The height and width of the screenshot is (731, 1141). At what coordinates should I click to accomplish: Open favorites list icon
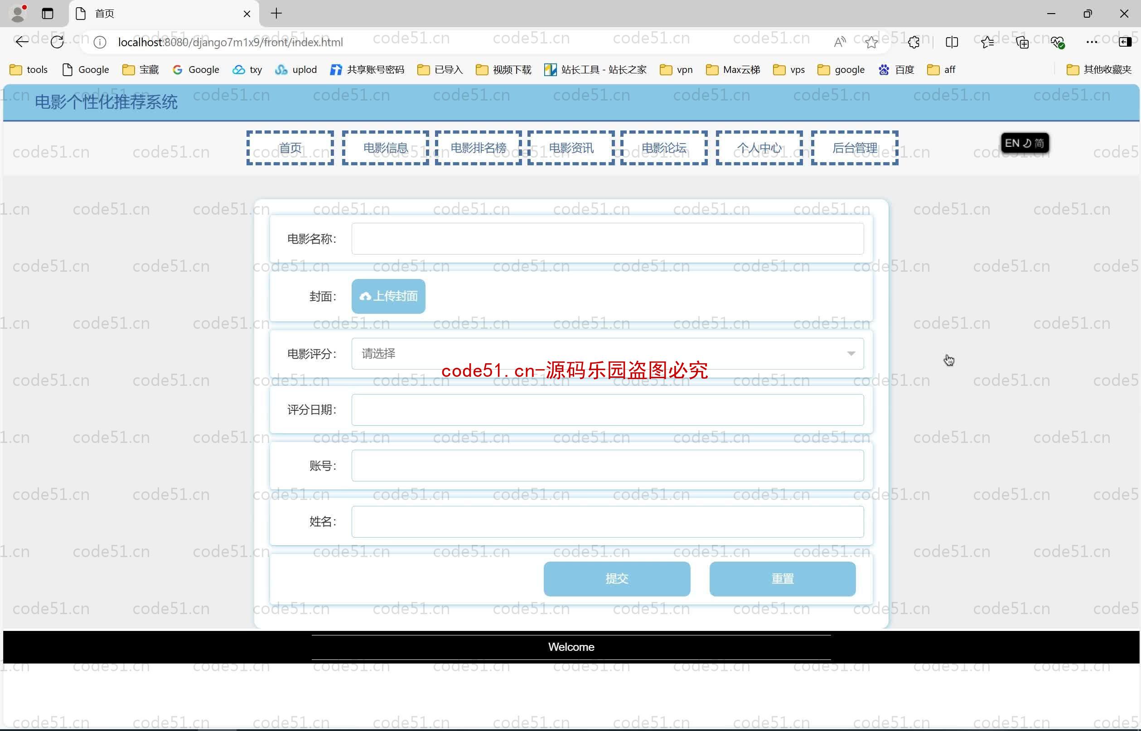pos(988,42)
